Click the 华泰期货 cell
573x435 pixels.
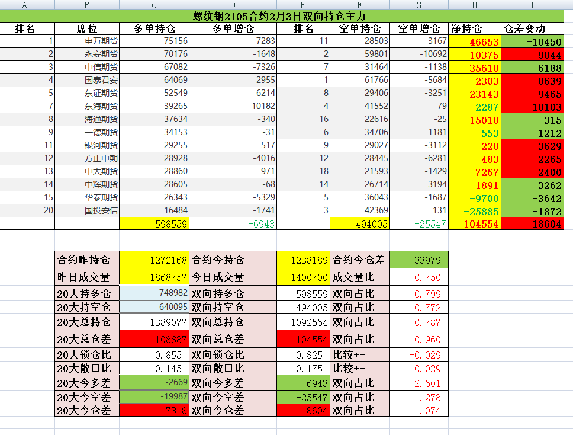[87, 197]
